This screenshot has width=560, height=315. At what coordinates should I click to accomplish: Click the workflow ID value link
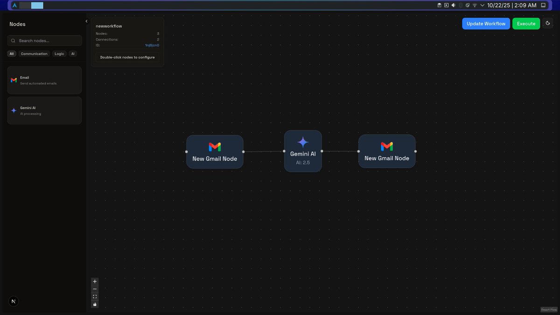pos(152,45)
